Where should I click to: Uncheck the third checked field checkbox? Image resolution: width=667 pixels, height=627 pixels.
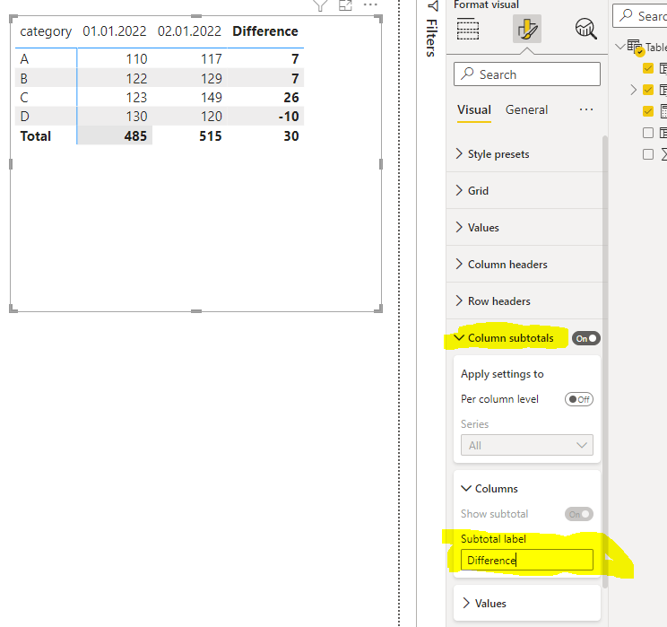pyautogui.click(x=648, y=111)
